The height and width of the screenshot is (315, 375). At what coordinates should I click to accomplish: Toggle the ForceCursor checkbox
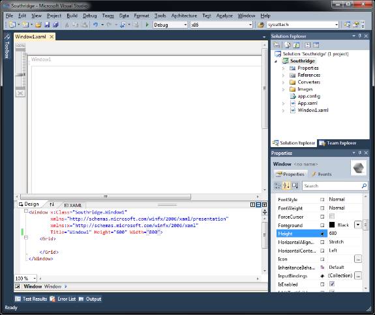point(332,217)
